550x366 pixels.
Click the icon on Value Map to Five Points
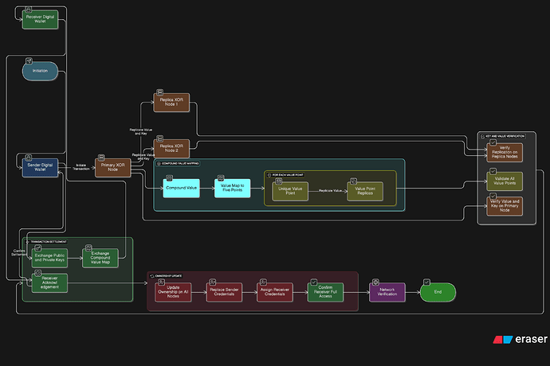tap(221, 178)
